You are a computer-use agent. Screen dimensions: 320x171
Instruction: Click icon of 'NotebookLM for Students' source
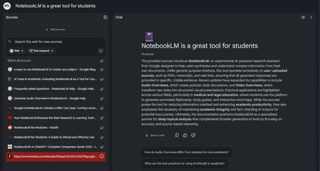click(x=10, y=137)
